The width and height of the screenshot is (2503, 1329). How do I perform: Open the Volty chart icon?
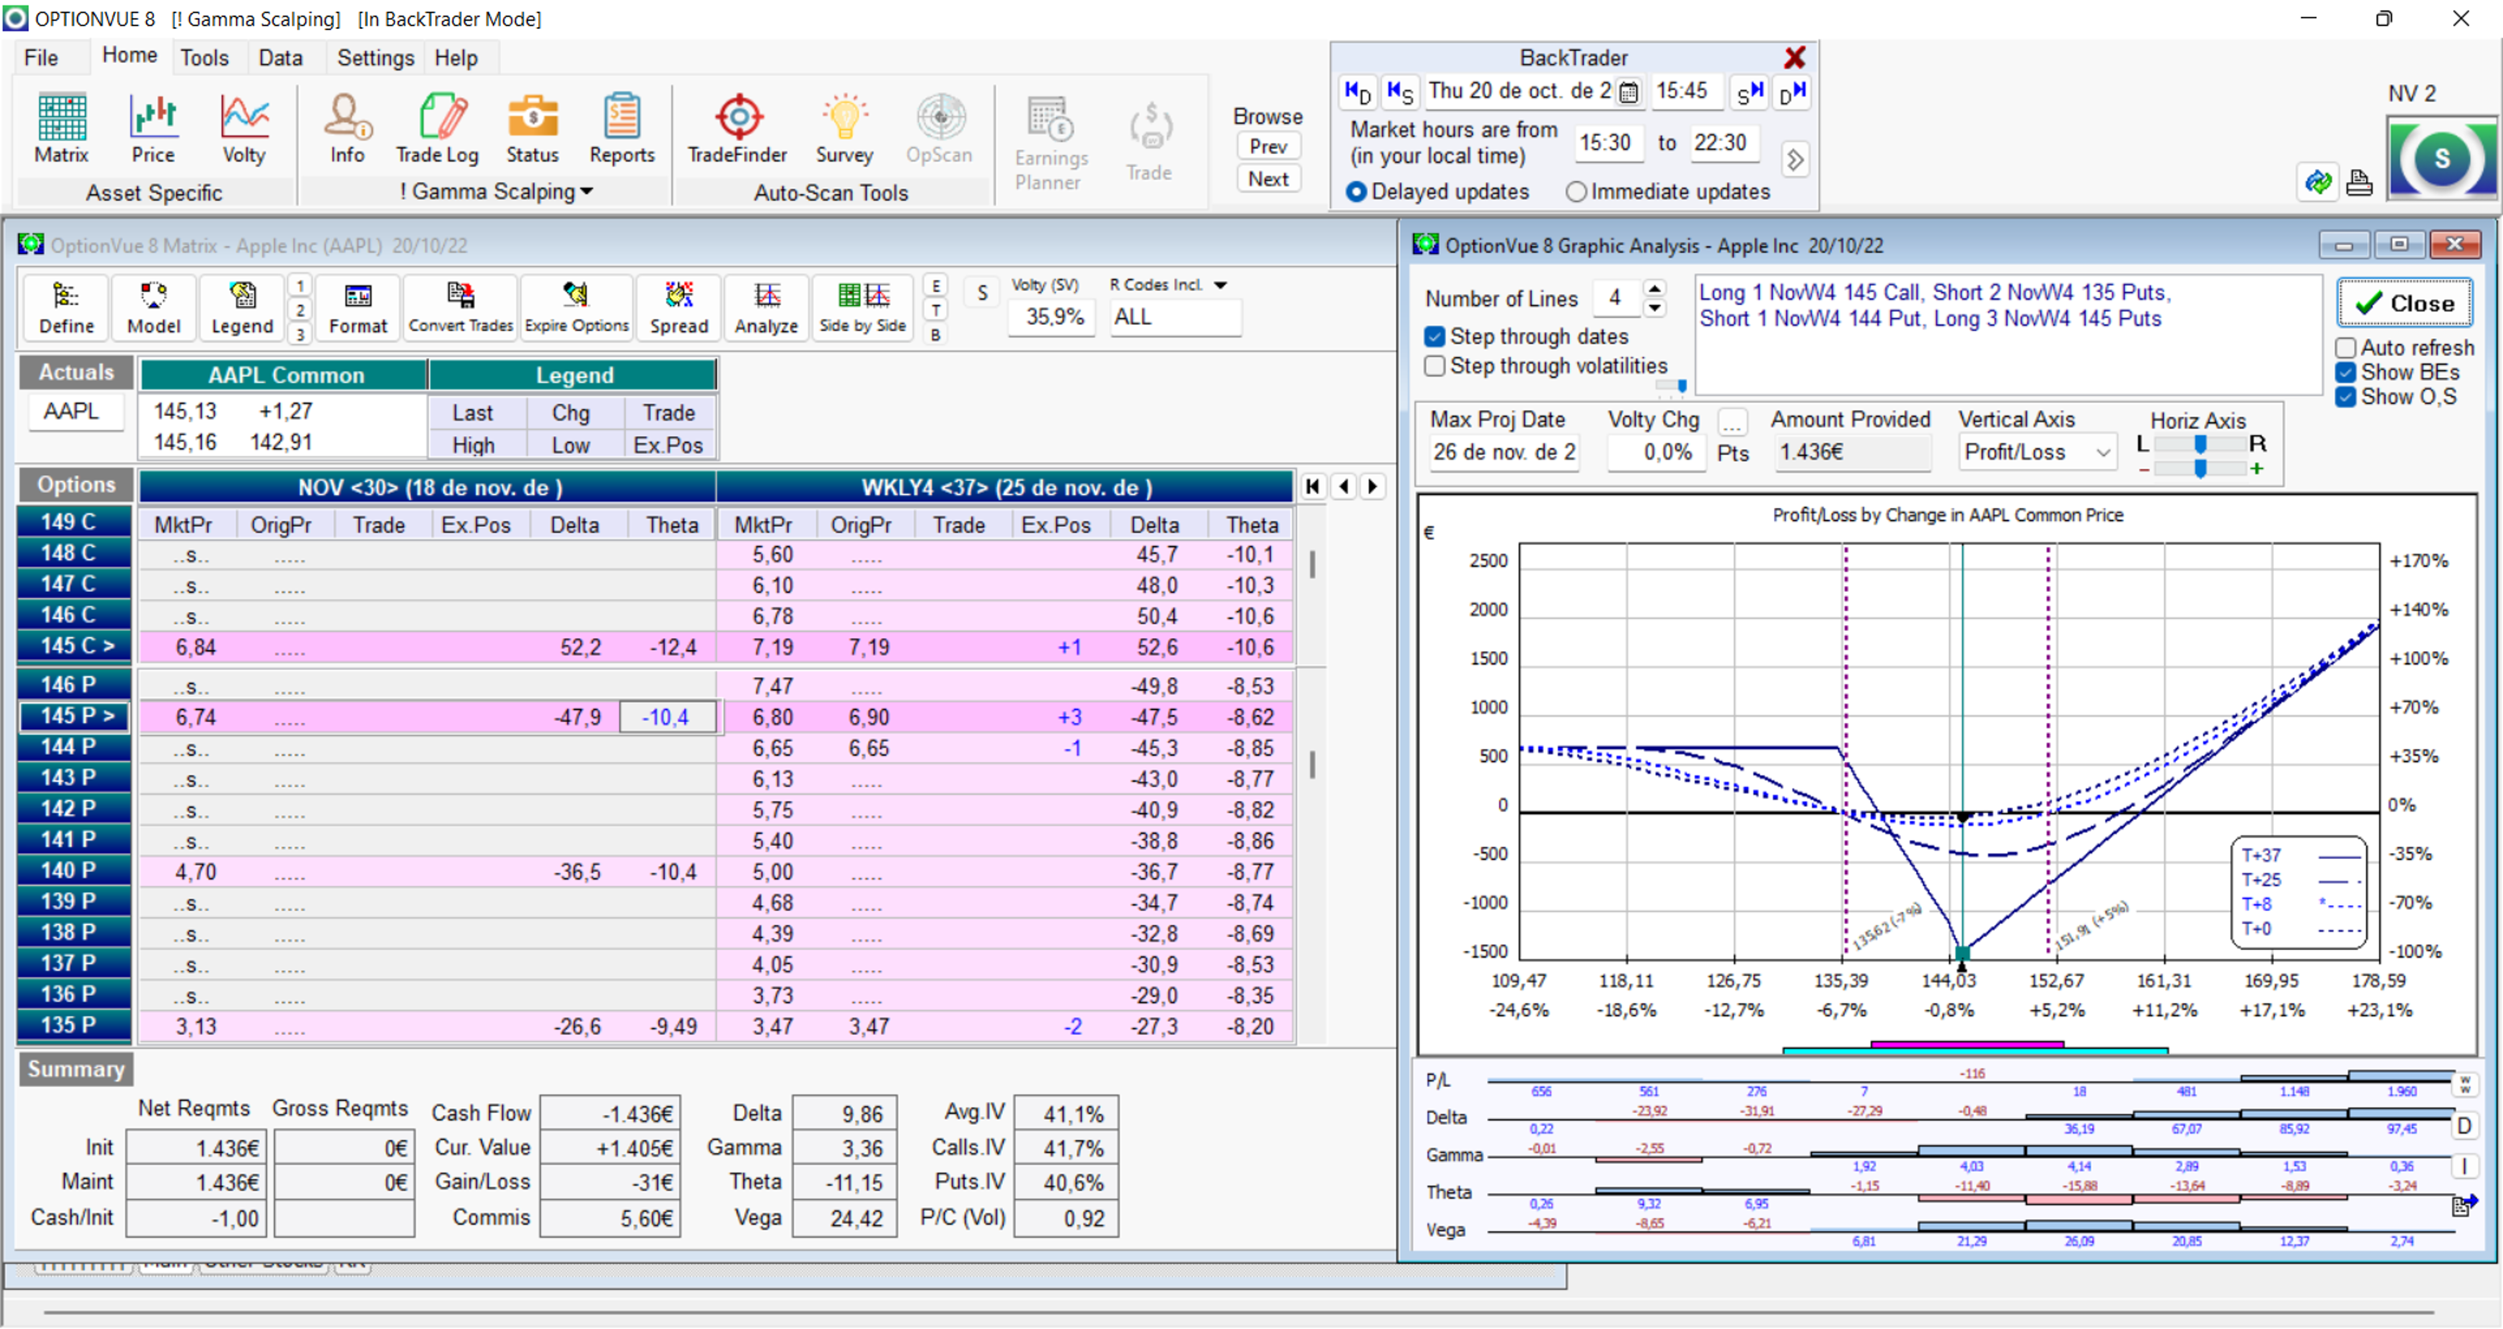coord(244,129)
